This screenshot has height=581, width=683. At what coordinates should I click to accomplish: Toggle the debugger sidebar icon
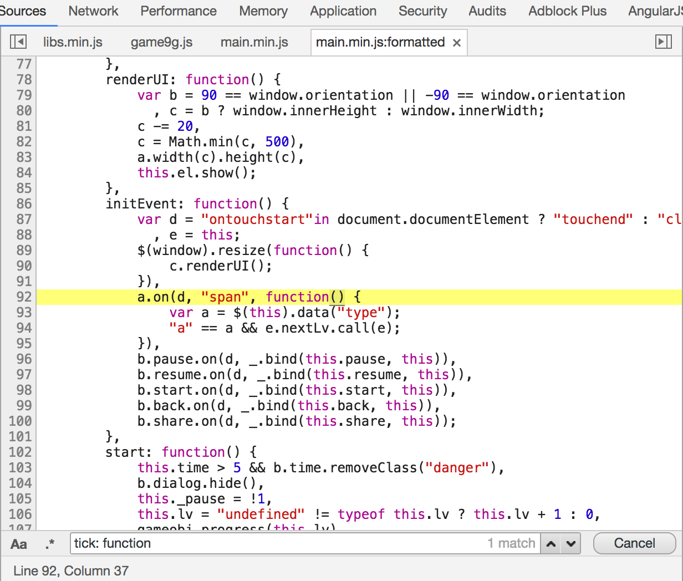click(663, 42)
